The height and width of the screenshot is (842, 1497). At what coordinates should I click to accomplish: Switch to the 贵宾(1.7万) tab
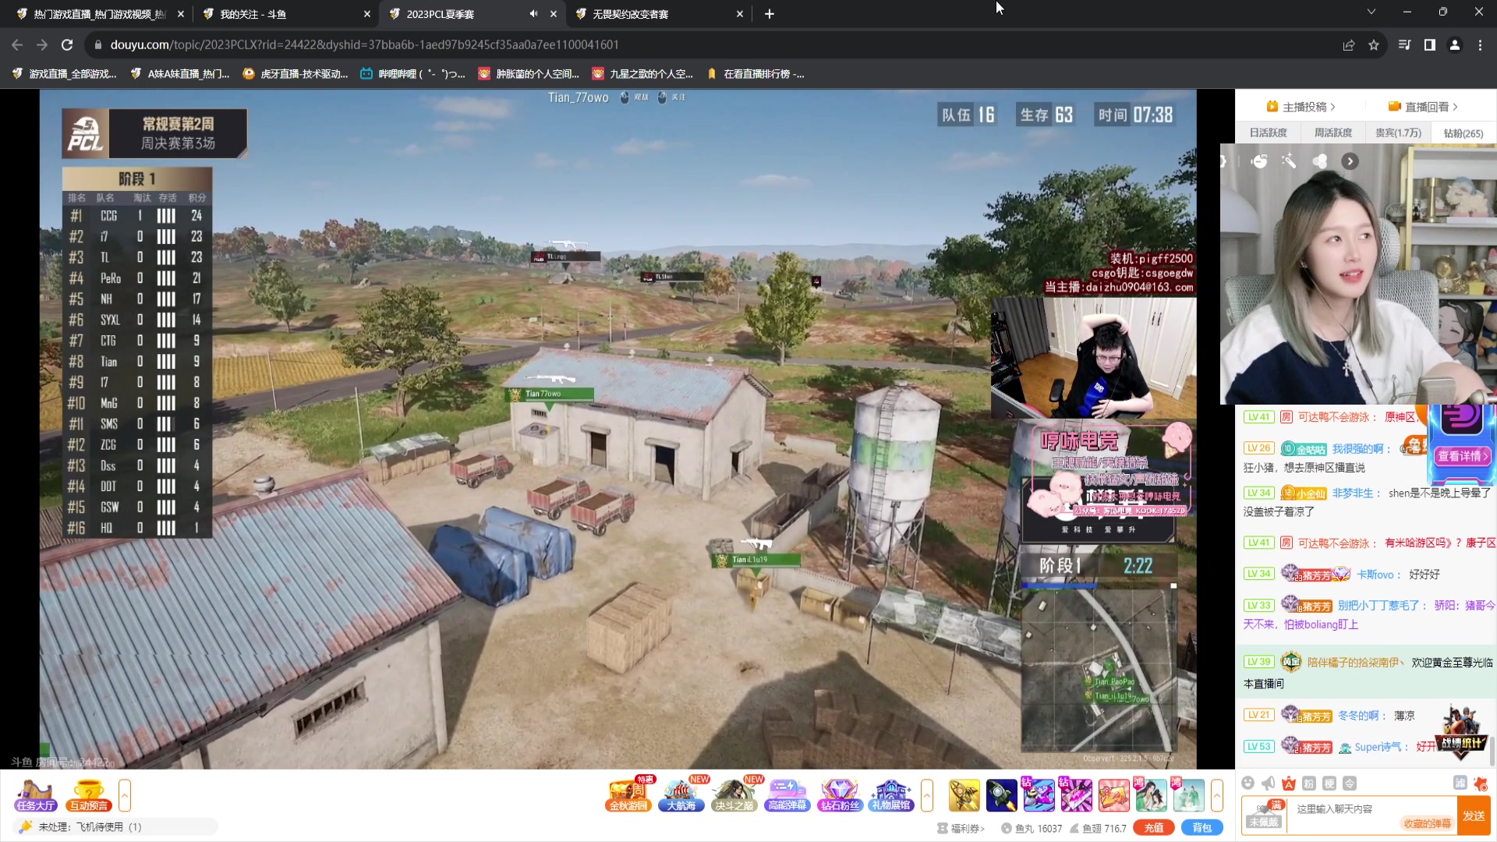[1398, 133]
